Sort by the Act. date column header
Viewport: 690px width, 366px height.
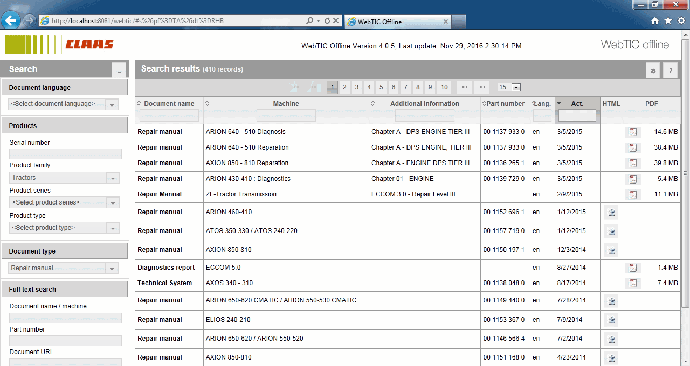[x=577, y=104]
